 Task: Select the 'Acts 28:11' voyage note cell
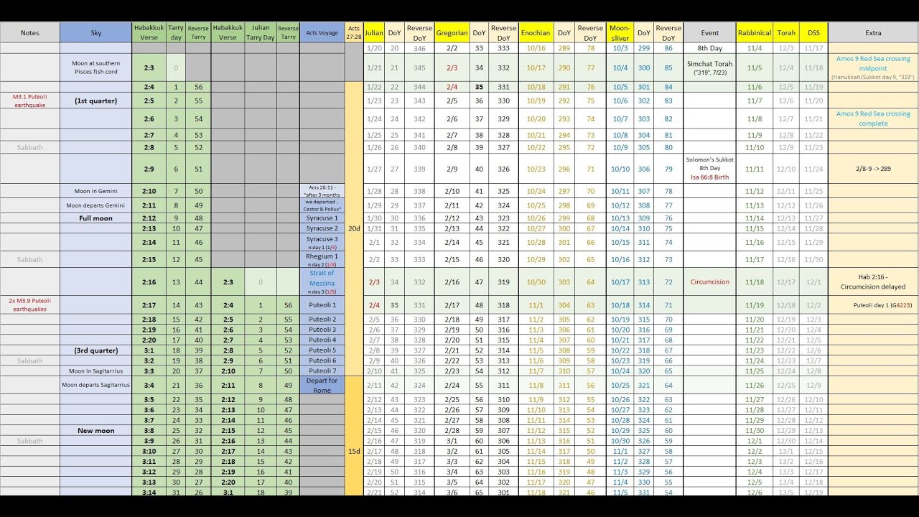pyautogui.click(x=322, y=198)
